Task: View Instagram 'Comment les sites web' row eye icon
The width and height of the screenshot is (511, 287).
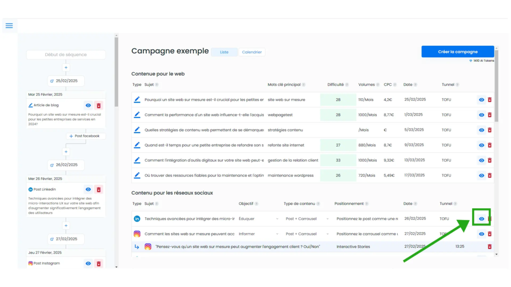Action: click(x=482, y=234)
